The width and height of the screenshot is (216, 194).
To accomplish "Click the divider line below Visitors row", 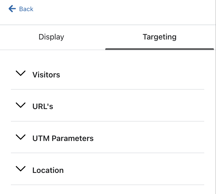I will 107,89.
